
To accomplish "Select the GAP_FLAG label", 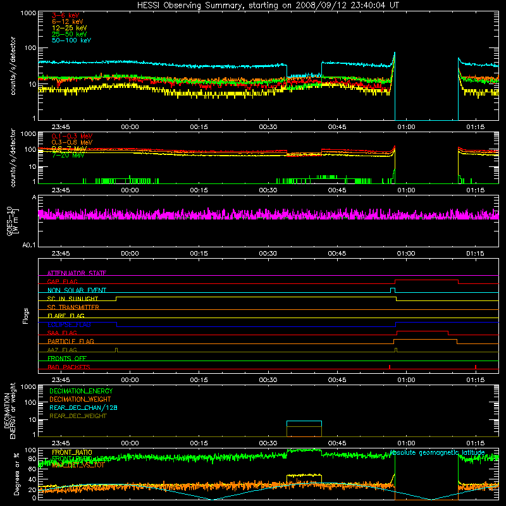I will (x=62, y=281).
